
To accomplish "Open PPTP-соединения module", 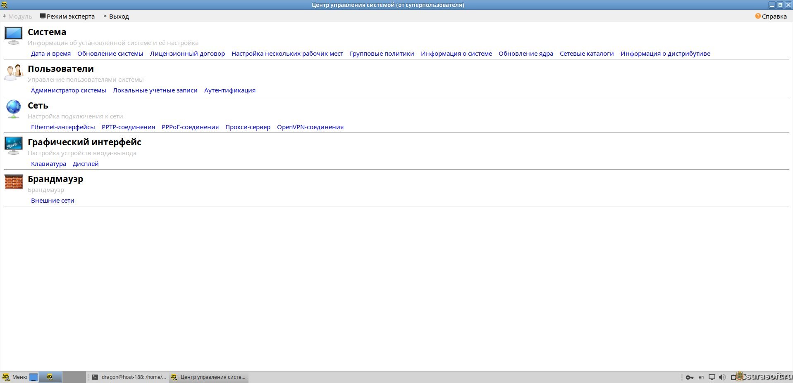I will pyautogui.click(x=128, y=127).
